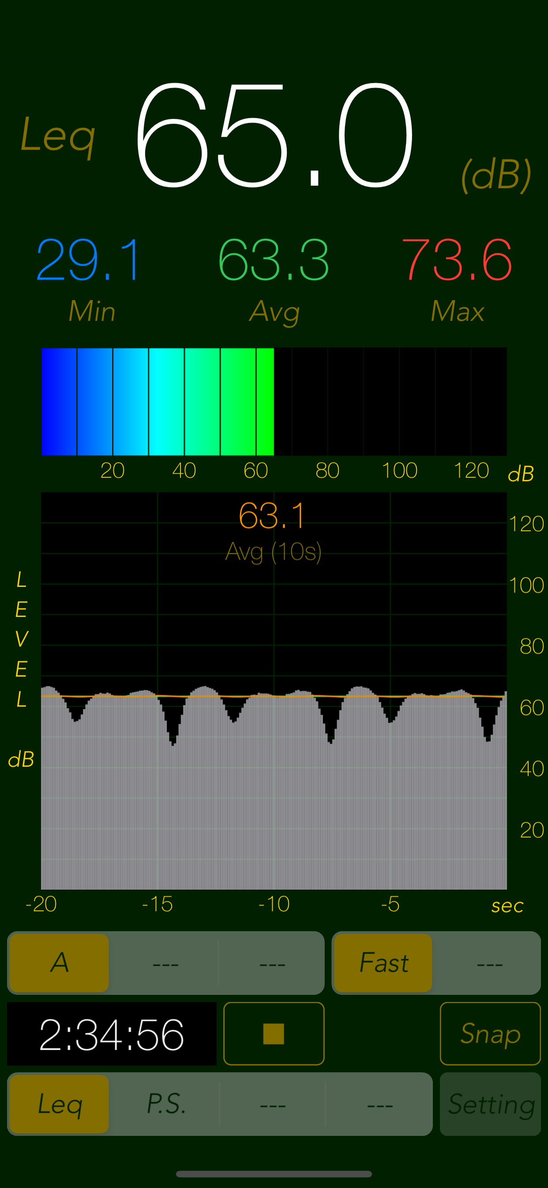Select the fourth mode segment beside Setting
This screenshot has width=548, height=1188.
coord(379,1104)
